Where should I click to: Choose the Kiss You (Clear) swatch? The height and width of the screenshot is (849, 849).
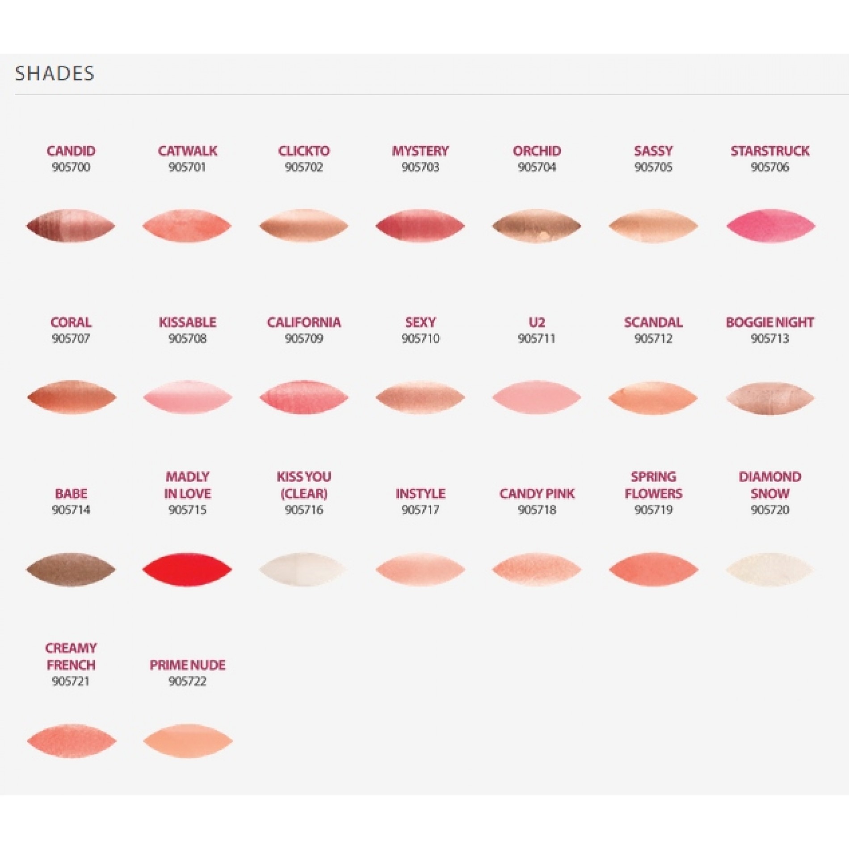pyautogui.click(x=303, y=569)
